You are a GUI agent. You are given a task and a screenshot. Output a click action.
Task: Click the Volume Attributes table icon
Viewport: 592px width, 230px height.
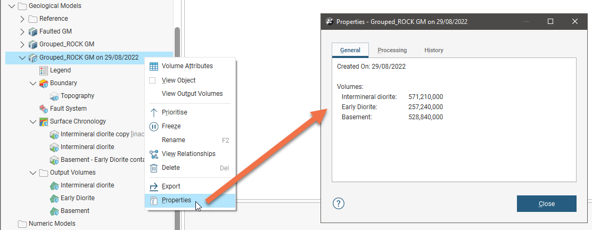click(153, 67)
